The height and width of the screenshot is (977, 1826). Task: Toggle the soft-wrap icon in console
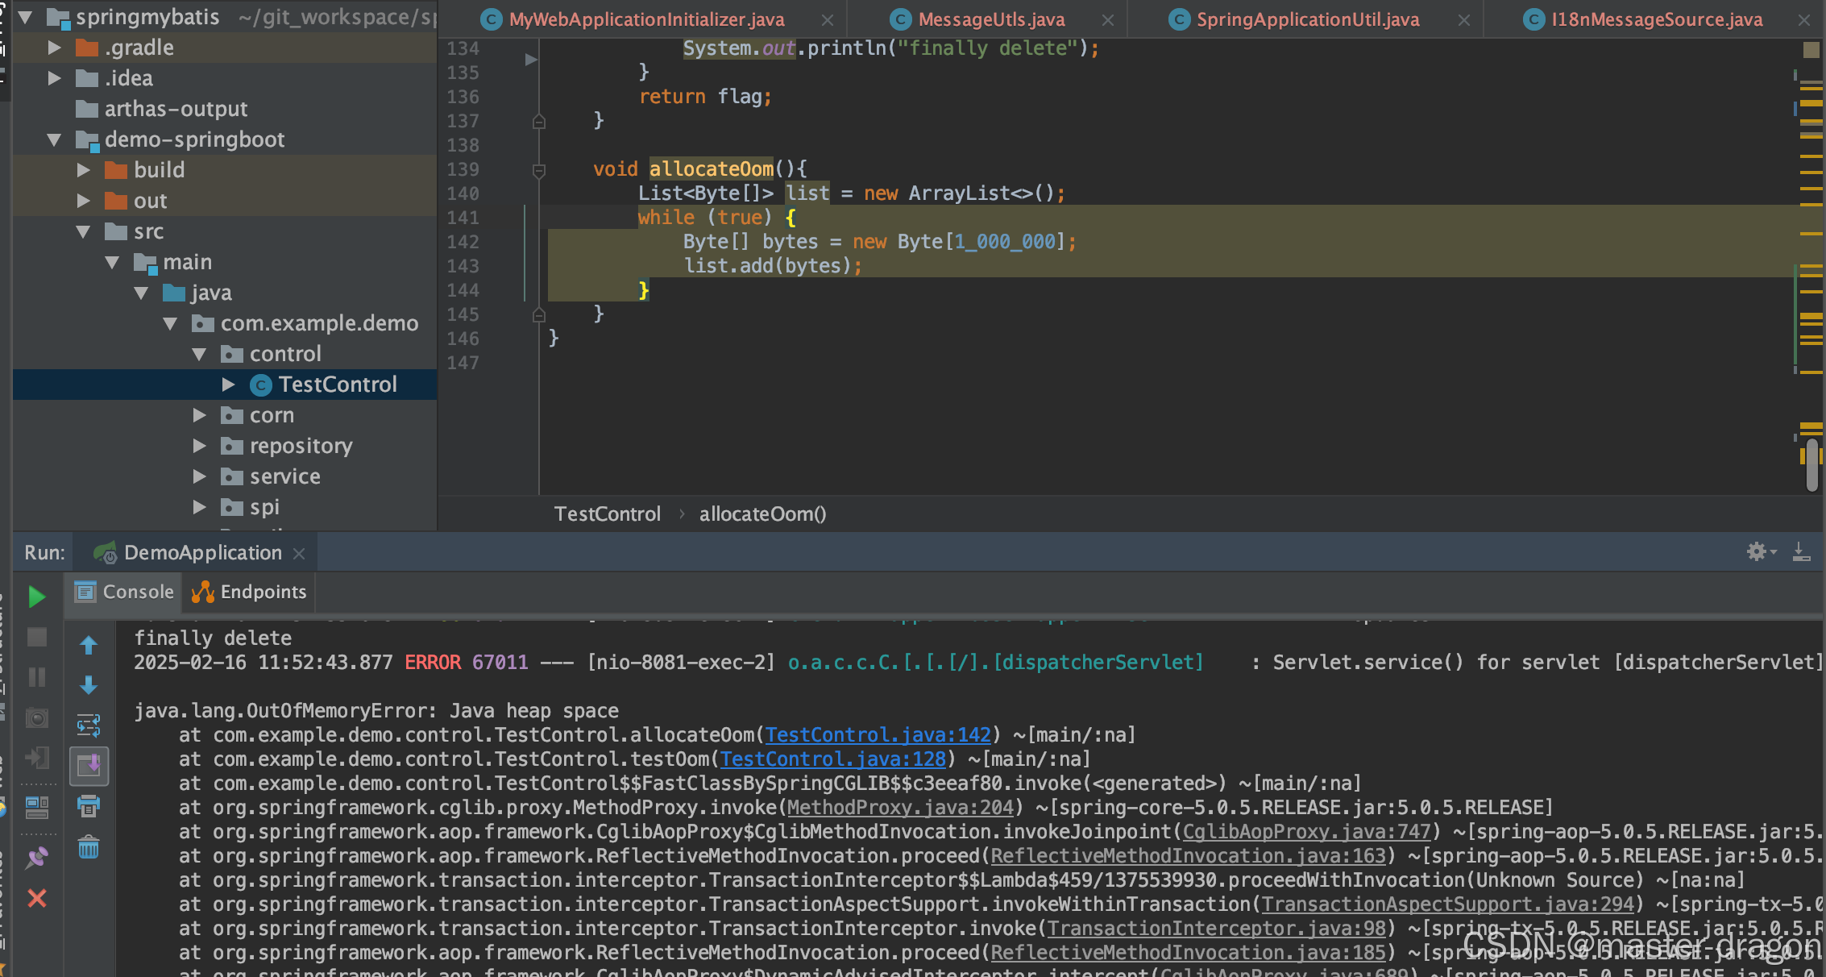tap(89, 725)
